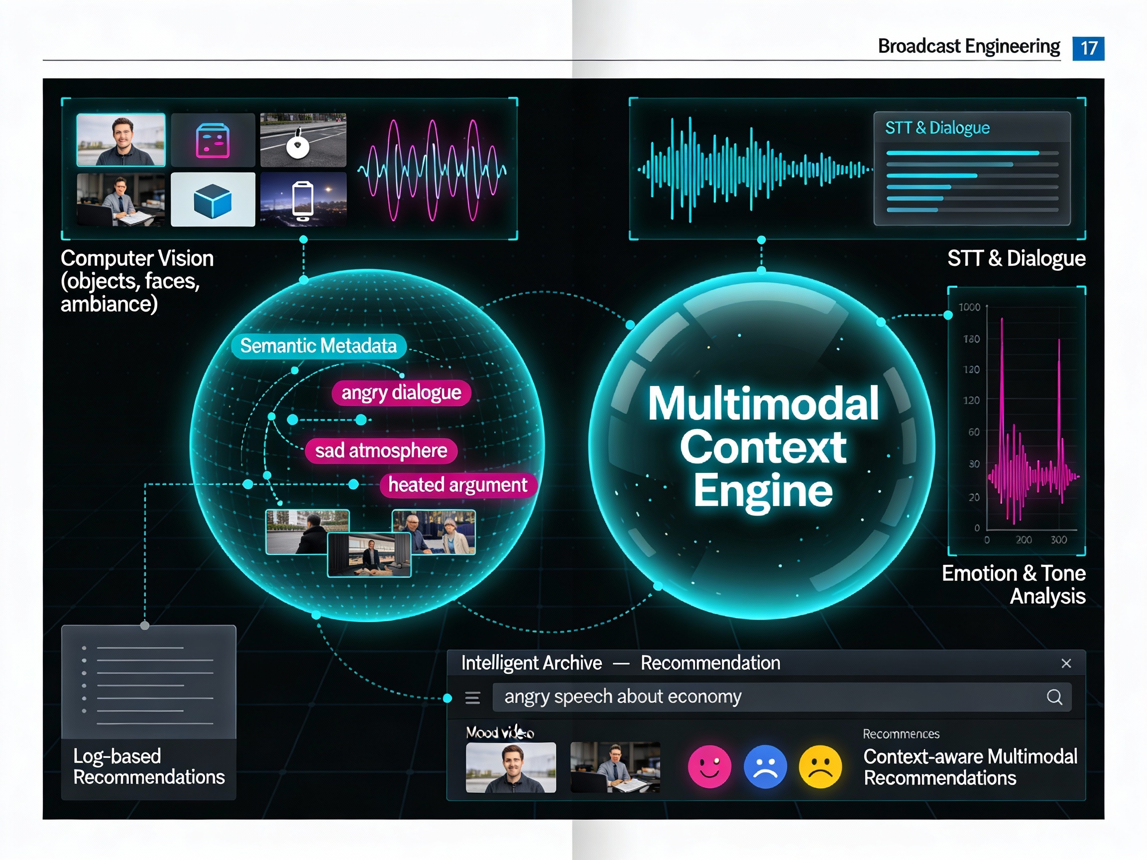Screen dimensions: 1147x860
Task: Select the 'Semantic Metadata' tag
Action: click(x=319, y=346)
